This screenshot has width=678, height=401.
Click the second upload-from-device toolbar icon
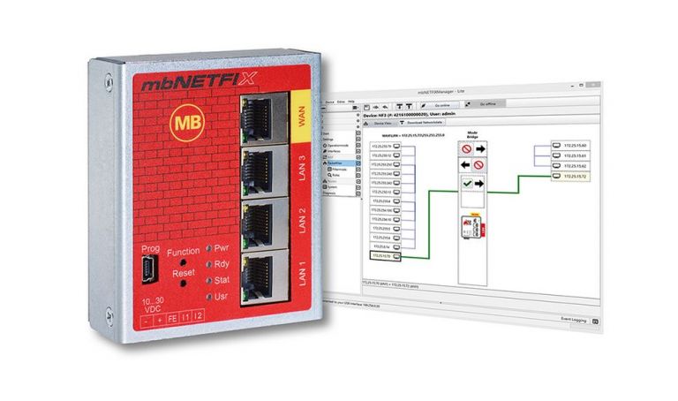click(409, 106)
